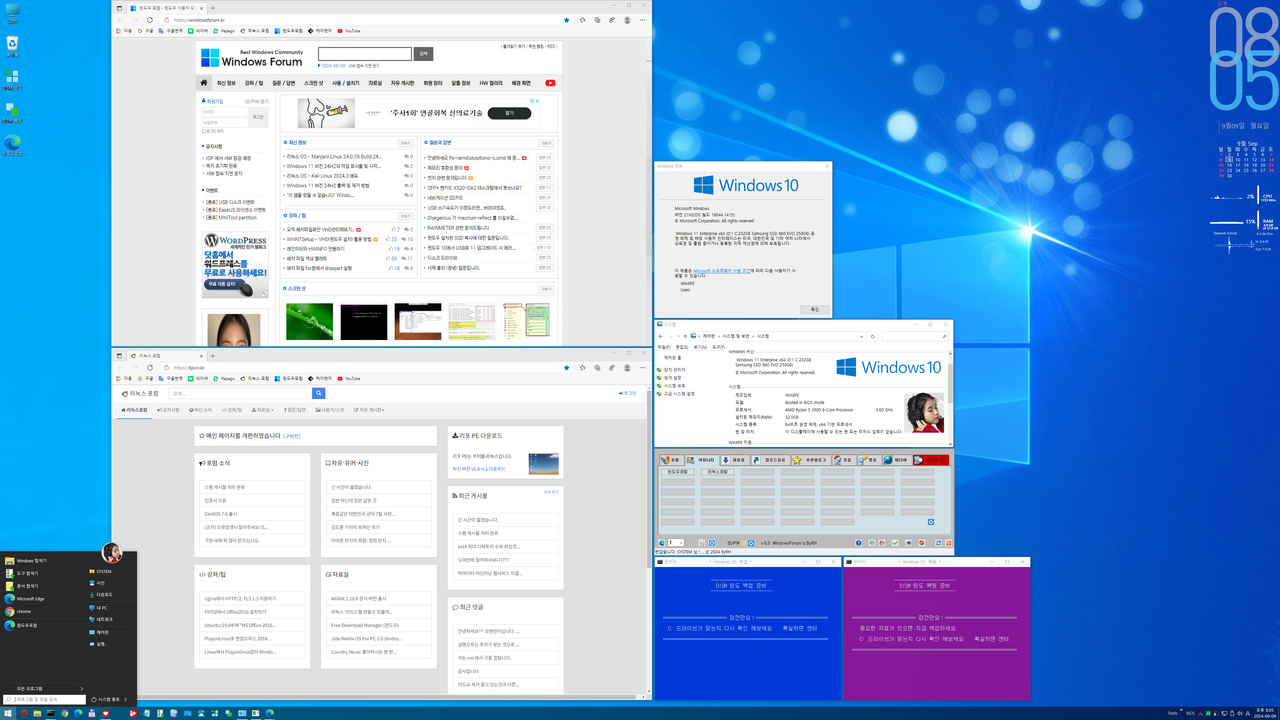The width and height of the screenshot is (1280, 720).
Task: Click the 프로그램 및 파일 검색 box
Action: (44, 699)
